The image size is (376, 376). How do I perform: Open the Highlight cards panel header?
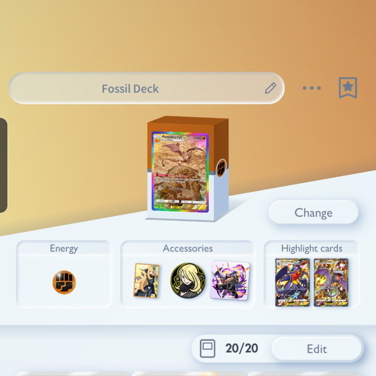(x=312, y=249)
